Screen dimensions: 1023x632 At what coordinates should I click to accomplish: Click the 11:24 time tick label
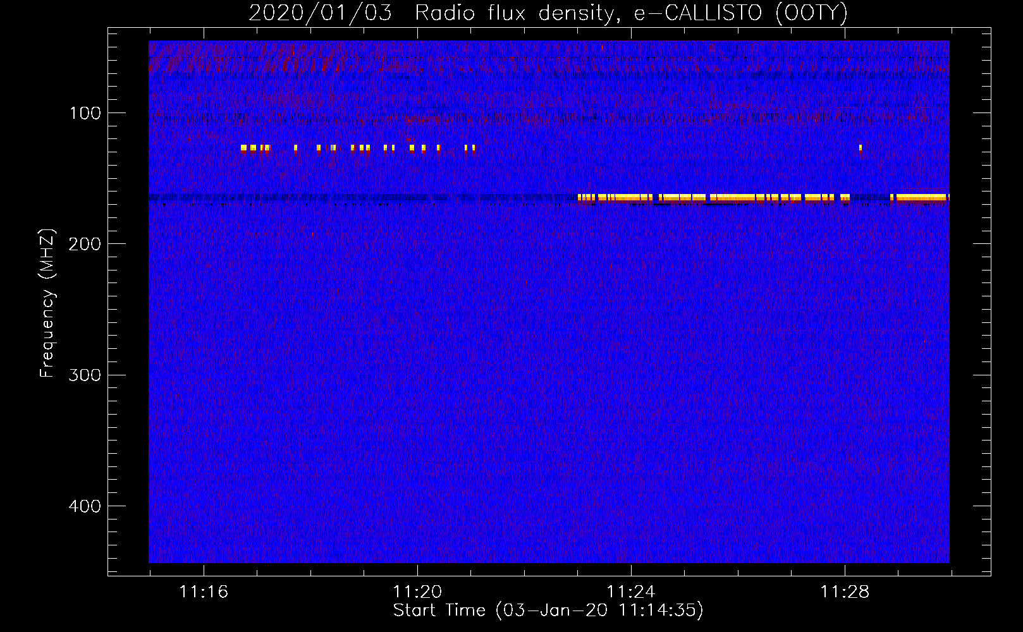pos(631,592)
